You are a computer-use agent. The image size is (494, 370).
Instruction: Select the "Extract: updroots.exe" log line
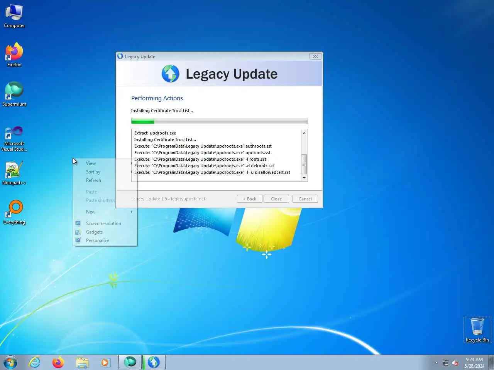click(x=155, y=133)
